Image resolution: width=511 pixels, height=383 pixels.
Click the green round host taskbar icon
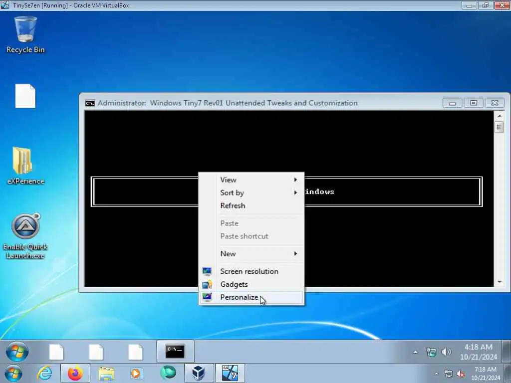coord(168,373)
